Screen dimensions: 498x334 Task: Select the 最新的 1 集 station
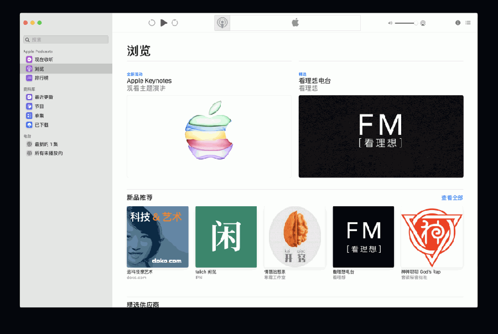(66, 144)
